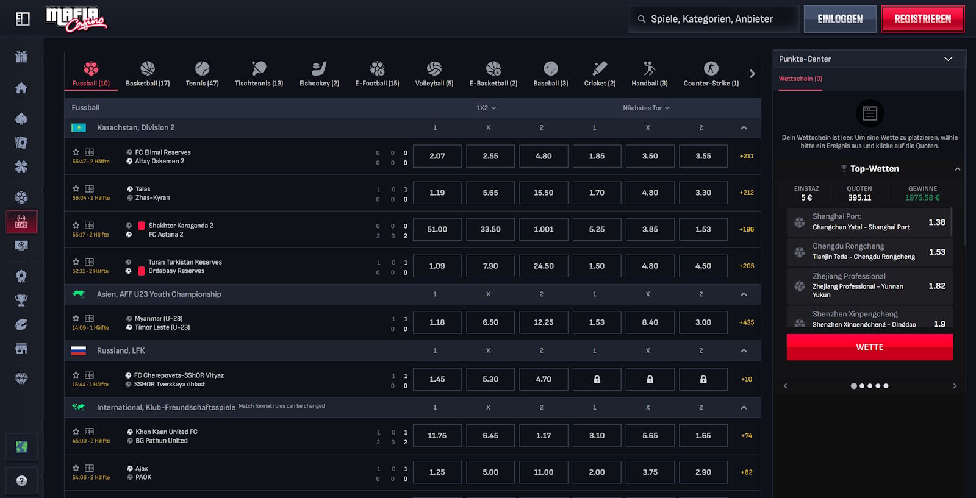The image size is (976, 498).
Task: Favorite the FC Cherepovets match star
Action: point(76,375)
